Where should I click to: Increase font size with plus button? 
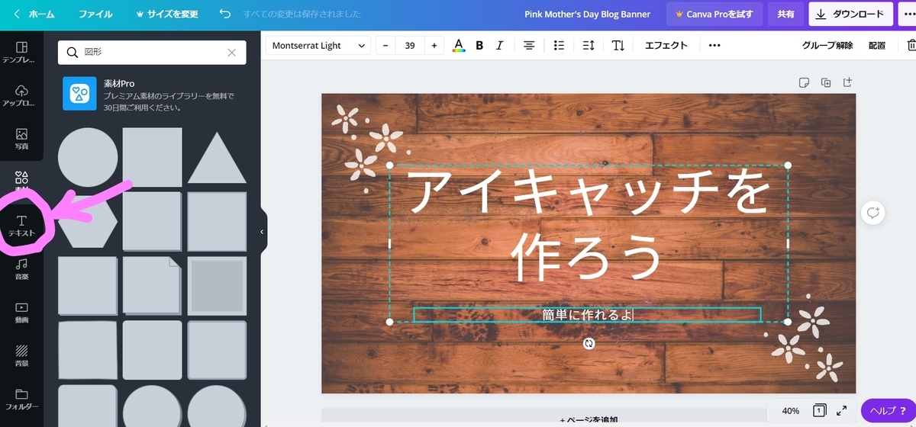click(x=434, y=46)
